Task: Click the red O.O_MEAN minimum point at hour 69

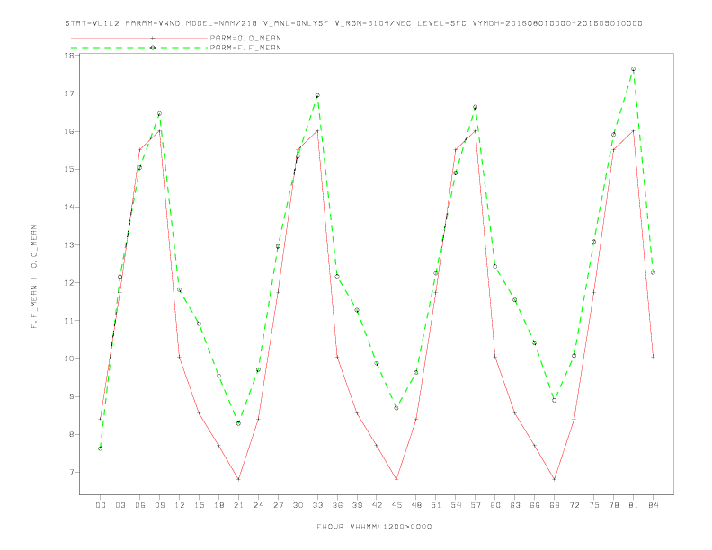Action: click(555, 479)
